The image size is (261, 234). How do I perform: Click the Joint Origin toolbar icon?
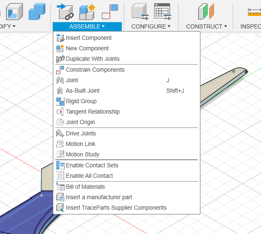point(112,12)
